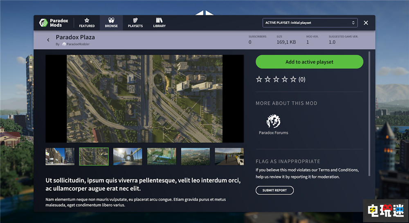The image size is (409, 223).
Task: Select the first street view thumbnail
Action: coord(60,157)
